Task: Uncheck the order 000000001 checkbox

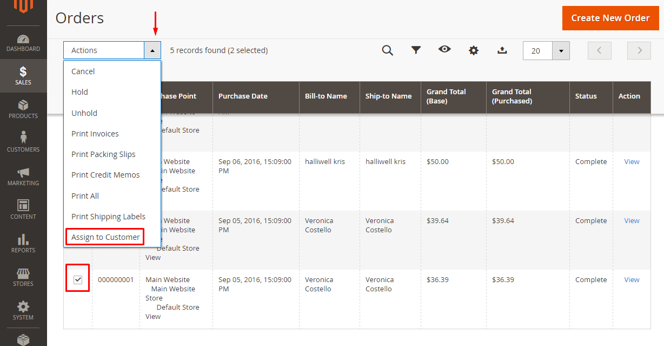Action: (77, 278)
